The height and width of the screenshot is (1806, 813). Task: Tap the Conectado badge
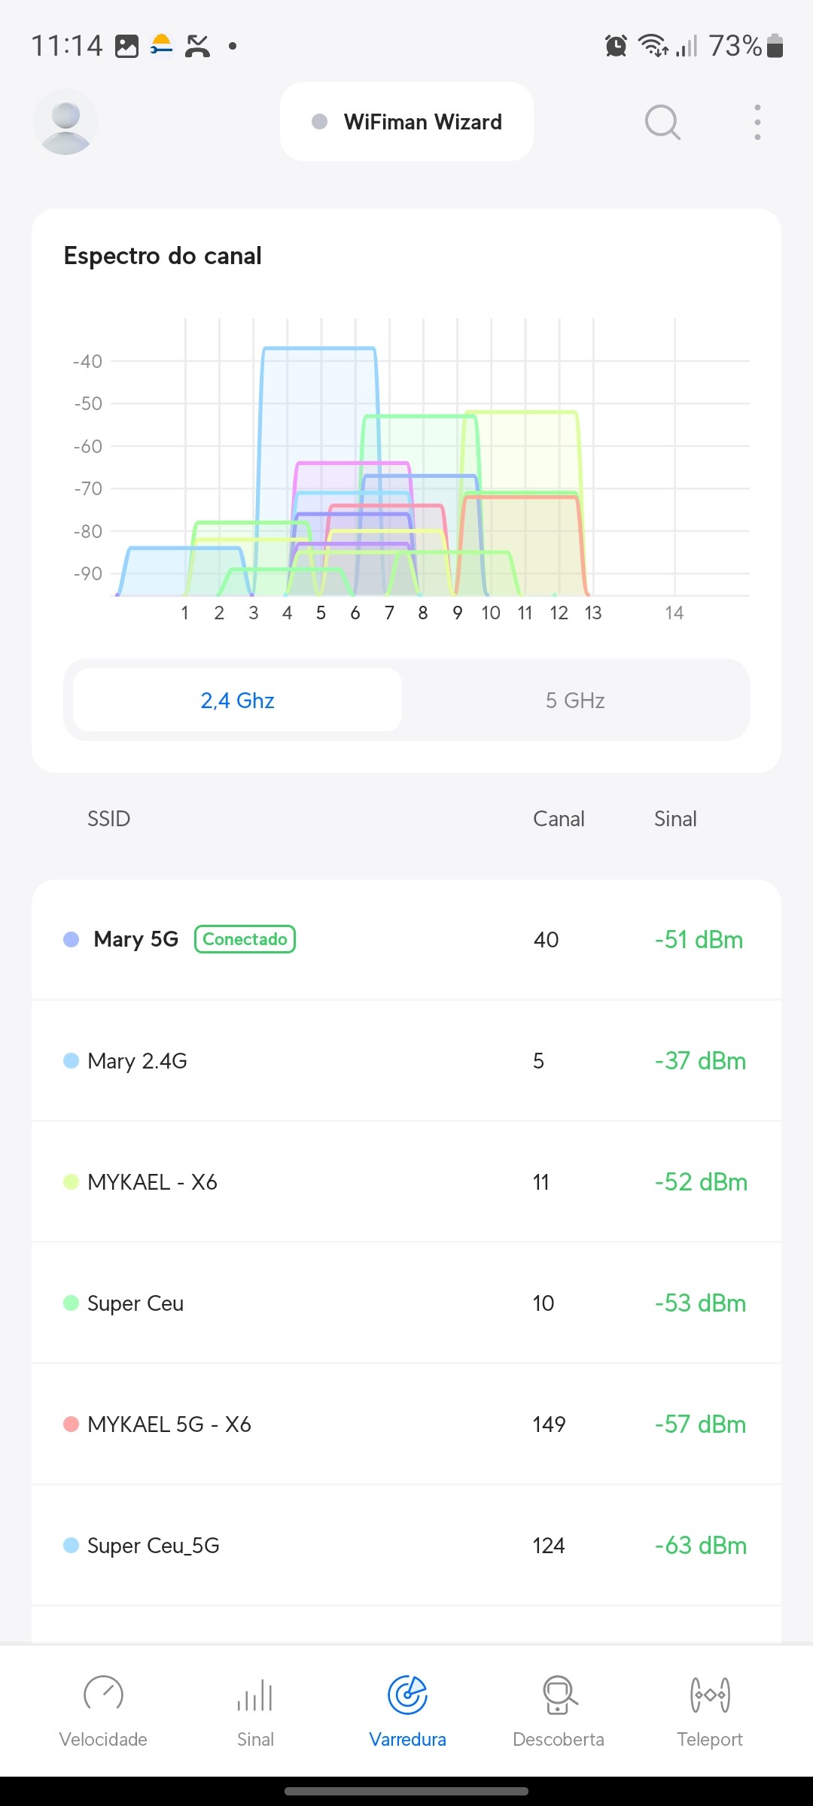tap(245, 939)
